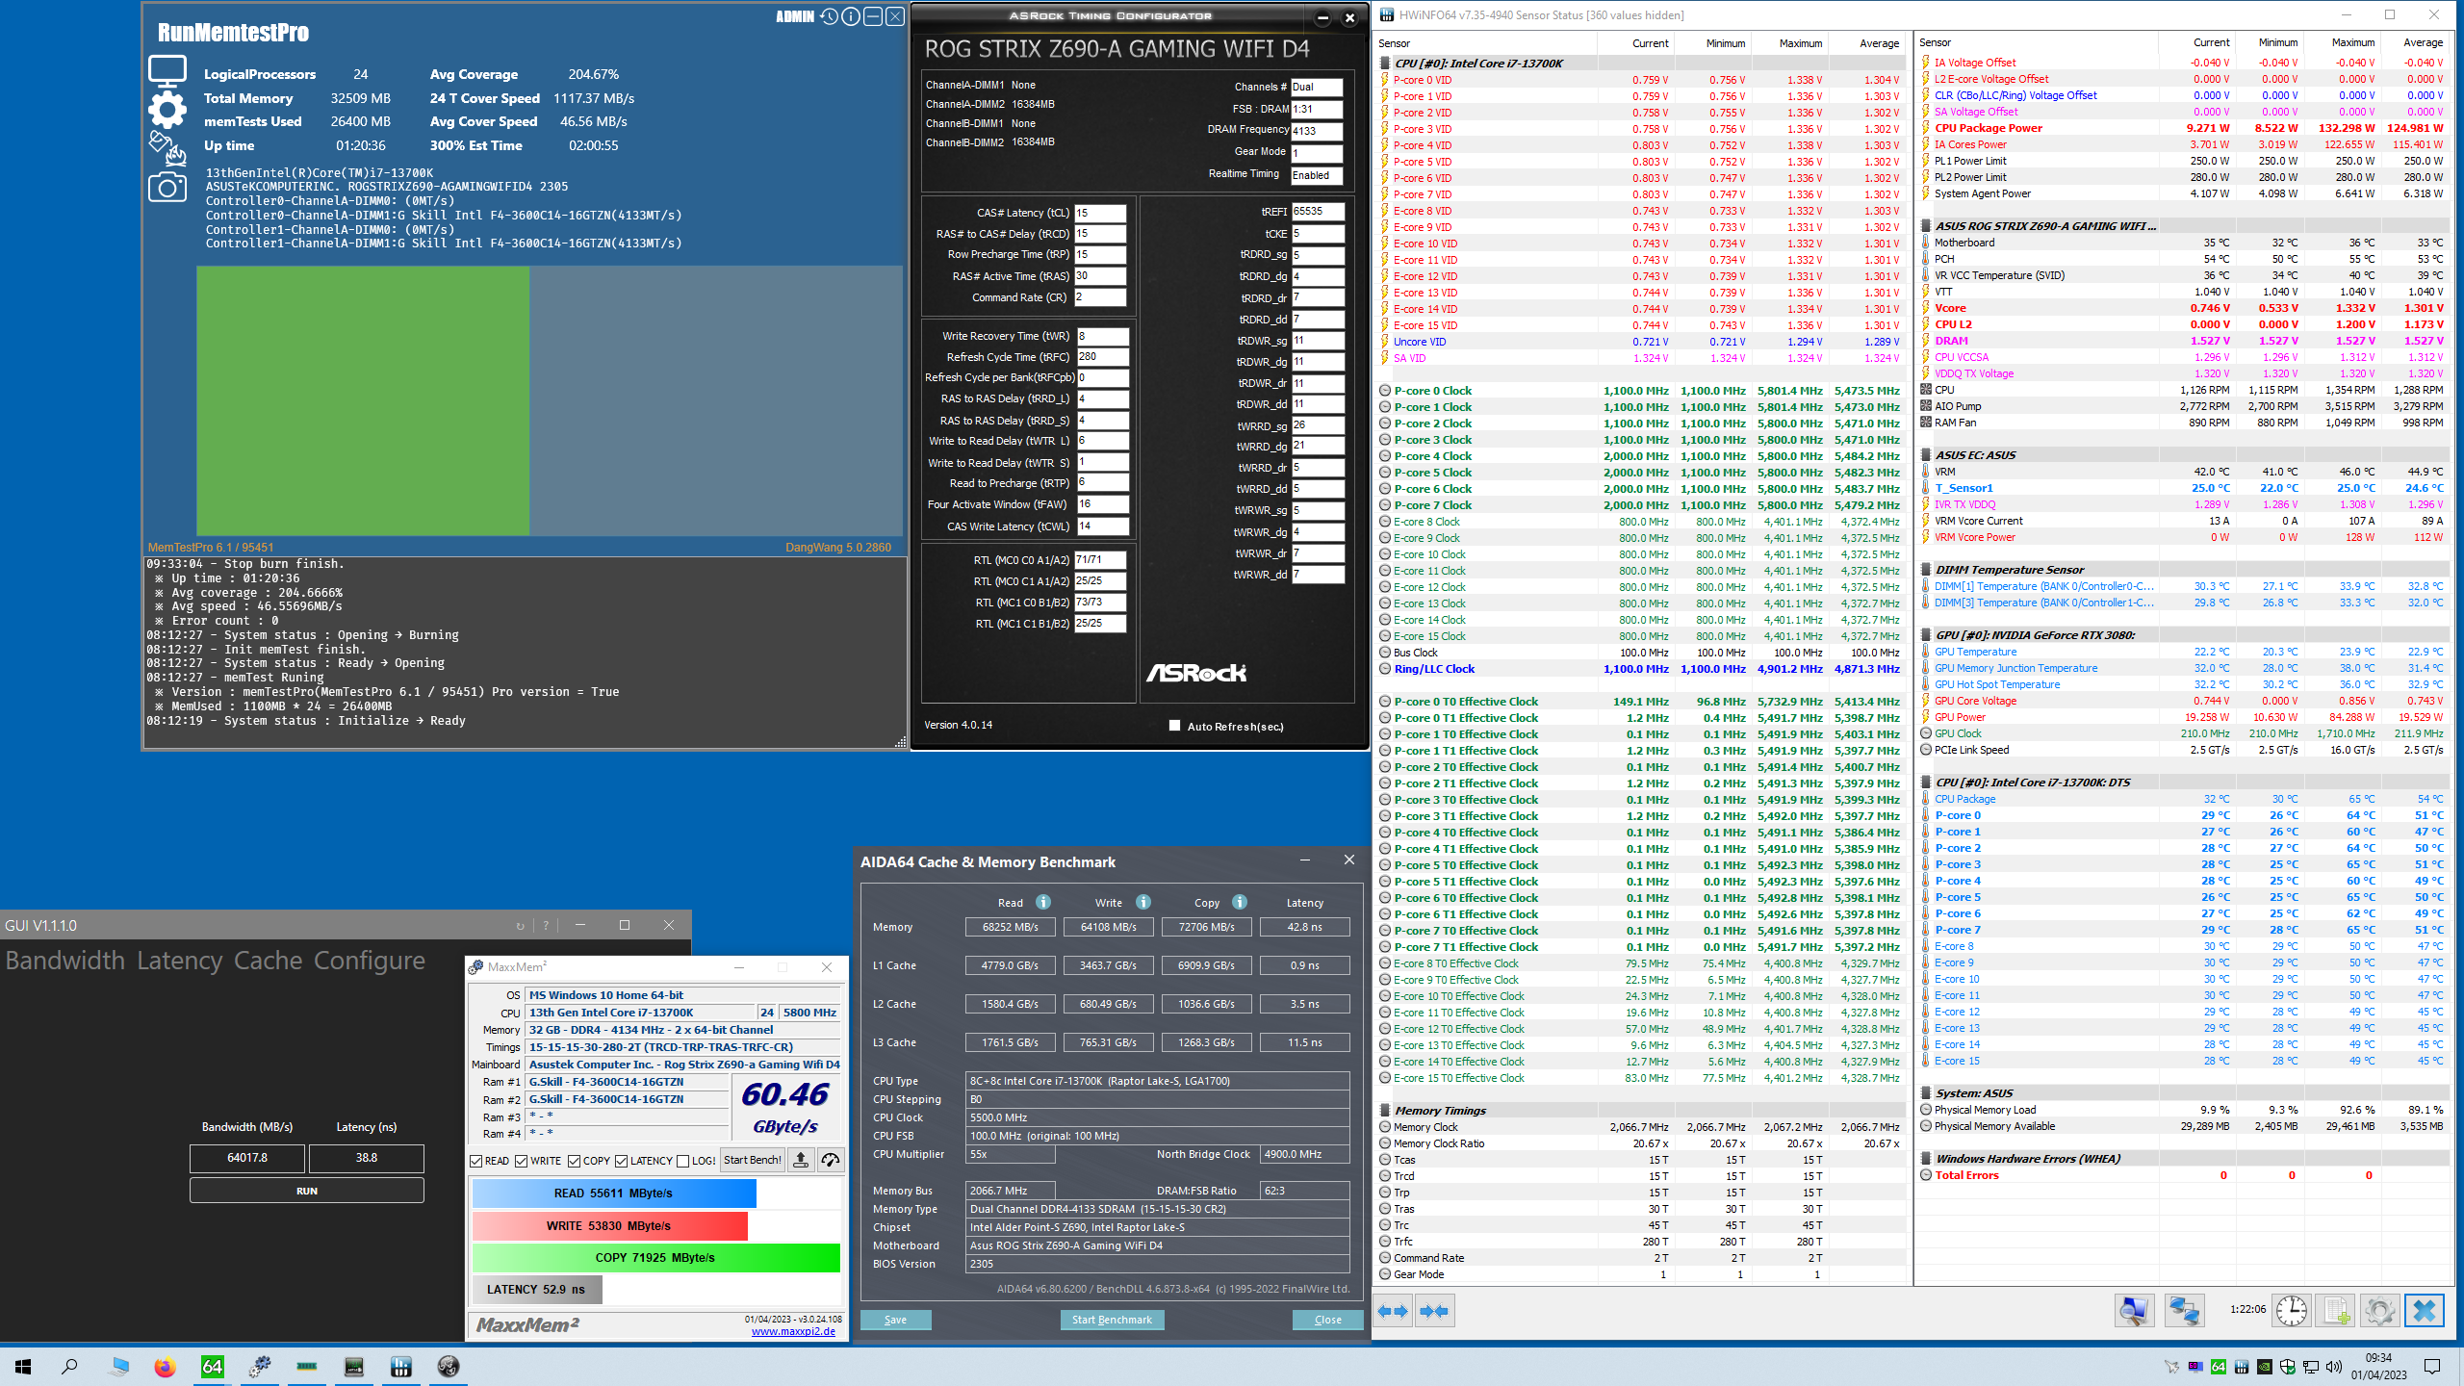Click the NVIDIA tray icon
This screenshot has width=2464, height=1386.
click(2265, 1367)
